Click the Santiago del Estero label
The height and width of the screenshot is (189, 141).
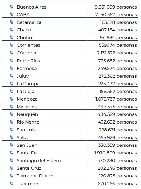[x=39, y=161]
